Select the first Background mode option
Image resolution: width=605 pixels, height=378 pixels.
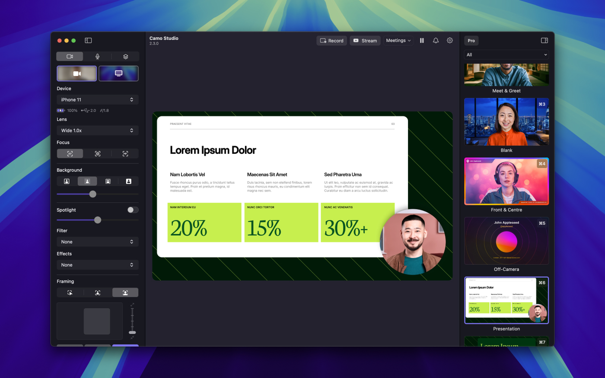coord(67,181)
